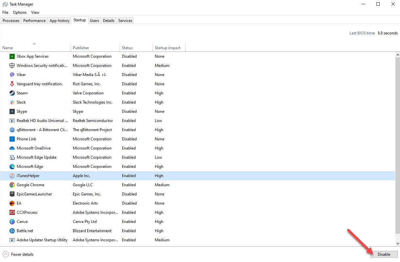Click 'Apple Inc.' publisher cell
The image size is (400, 262).
click(81, 176)
